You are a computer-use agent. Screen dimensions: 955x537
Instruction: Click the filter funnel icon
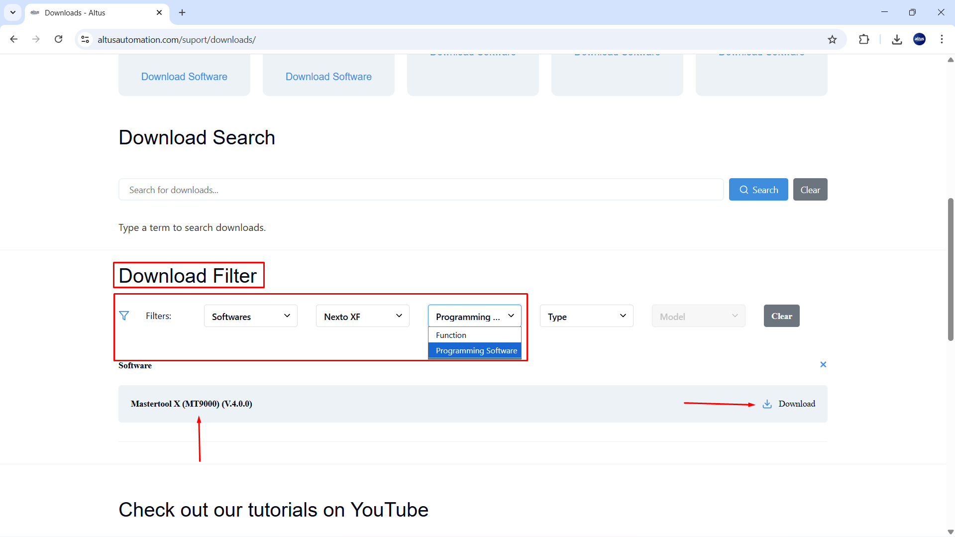coord(124,316)
